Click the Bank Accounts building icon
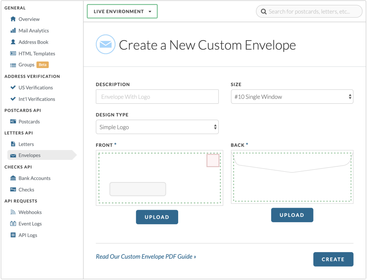The height and width of the screenshot is (280, 367). pyautogui.click(x=13, y=178)
